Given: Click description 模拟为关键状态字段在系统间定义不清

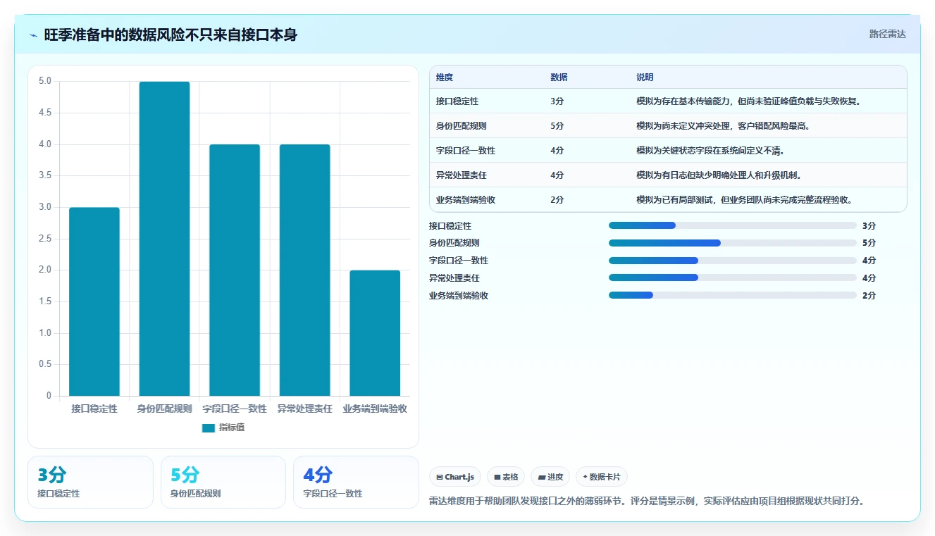Looking at the screenshot, I should [x=710, y=151].
